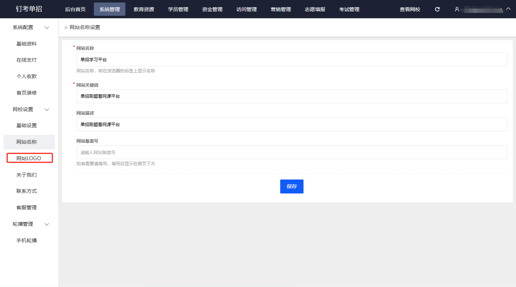Open the 考试管理 top menu
The image size is (516, 287).
[x=349, y=9]
